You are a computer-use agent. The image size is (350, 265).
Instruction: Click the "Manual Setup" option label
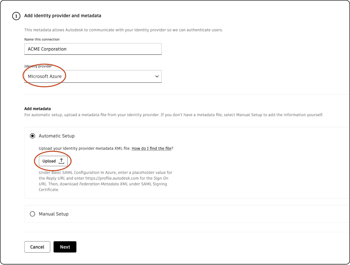[53, 214]
